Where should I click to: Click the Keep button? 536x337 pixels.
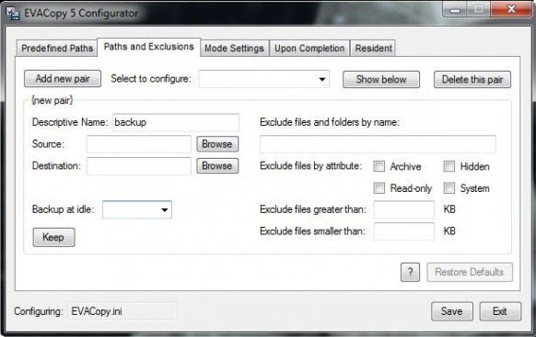pos(53,237)
